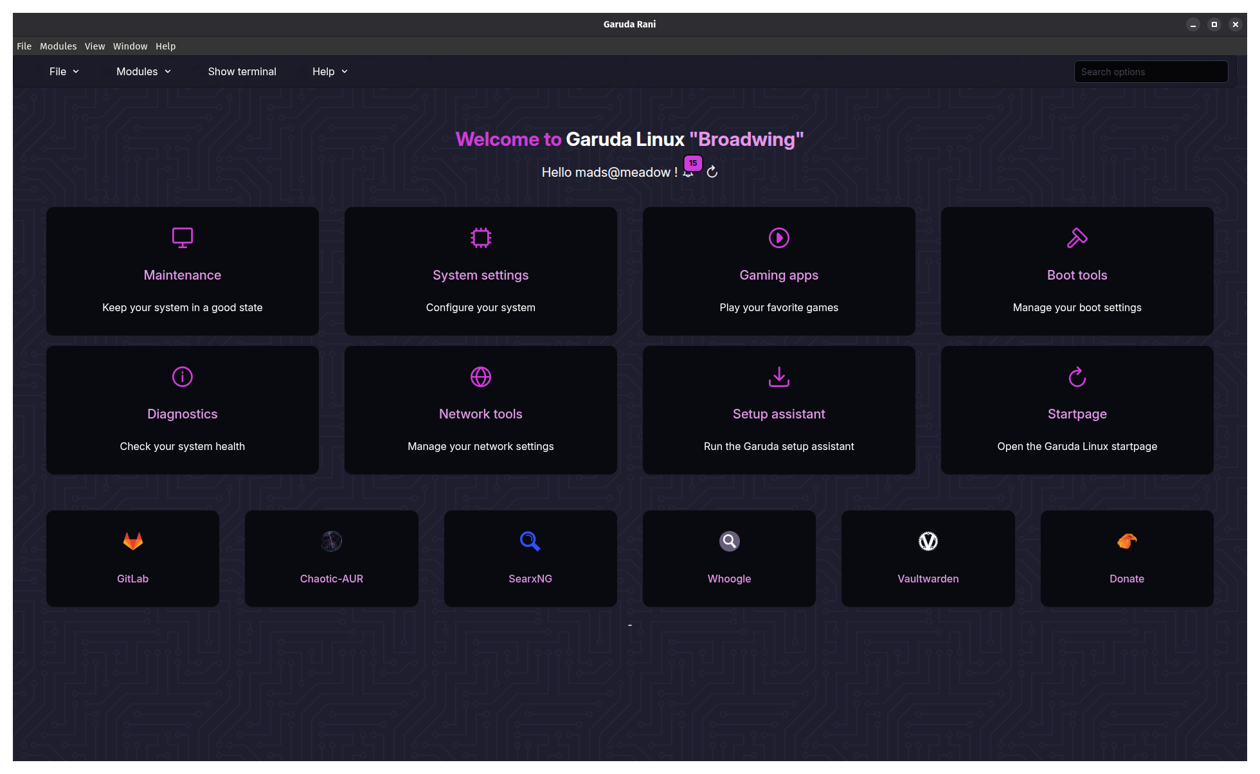Click the Show terminal button

pos(242,71)
